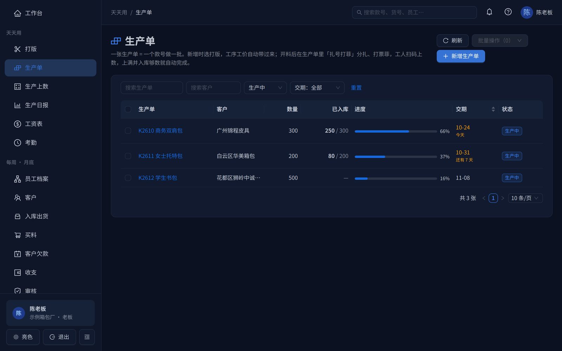
Task: Click the 工作台 home icon
Action: 18,13
